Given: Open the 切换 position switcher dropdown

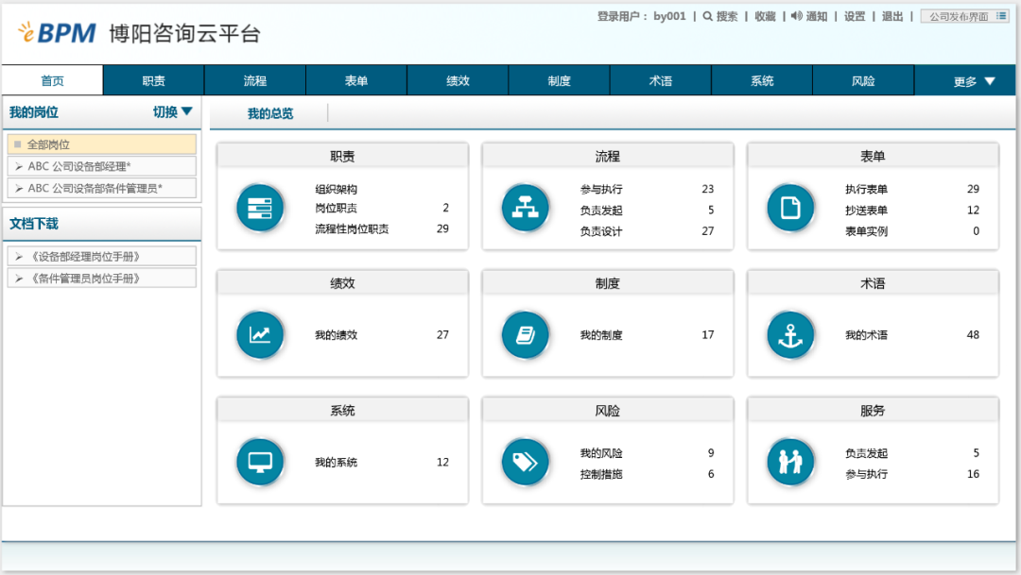Looking at the screenshot, I should (x=173, y=112).
